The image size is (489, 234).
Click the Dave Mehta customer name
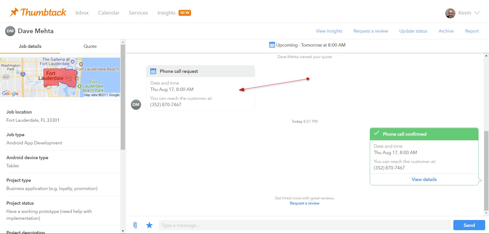[36, 31]
